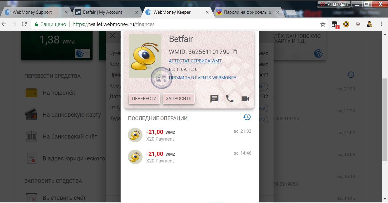This screenshot has width=388, height=203.
Task: View the Защищено site security info
Action: 50,24
